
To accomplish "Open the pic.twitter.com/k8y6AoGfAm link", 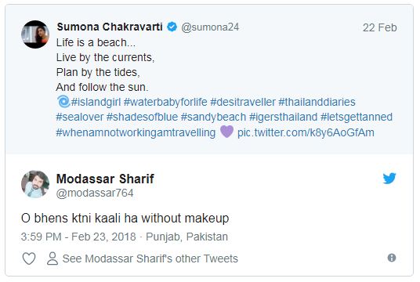I will pos(306,132).
